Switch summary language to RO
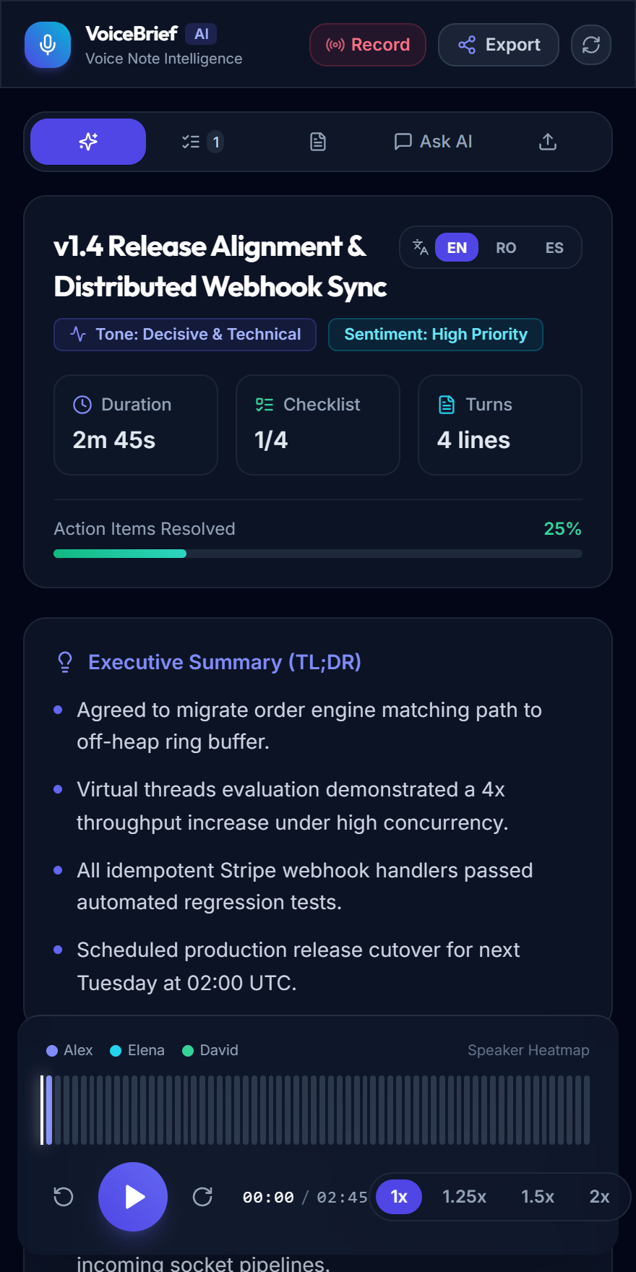 pos(506,248)
